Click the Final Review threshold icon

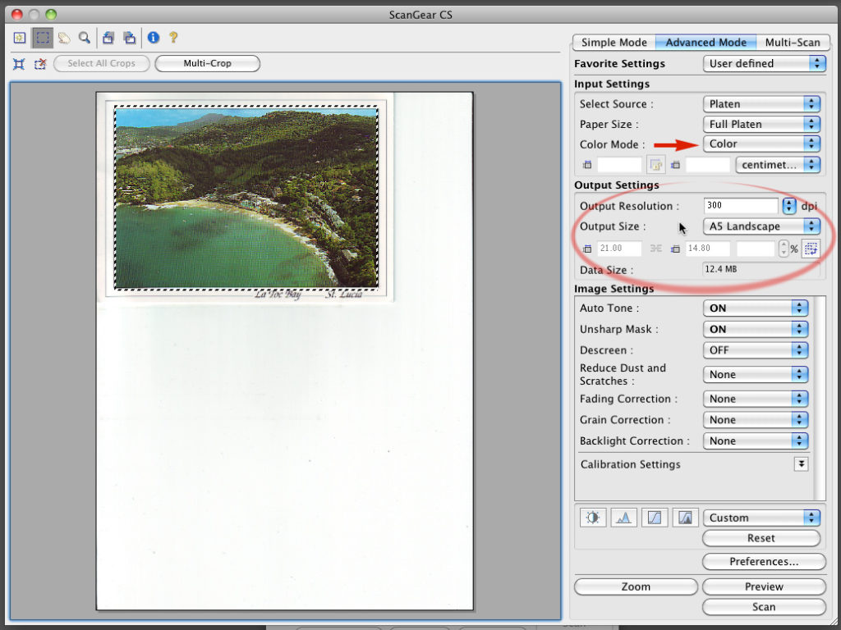click(686, 517)
